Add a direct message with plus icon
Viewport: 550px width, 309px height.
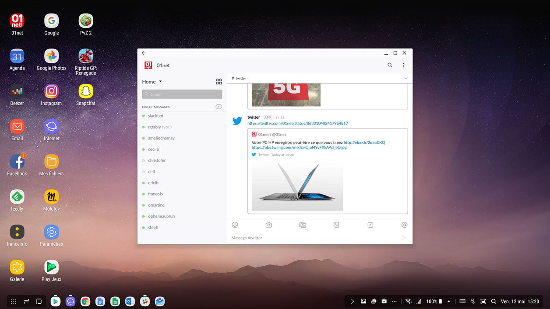point(219,107)
